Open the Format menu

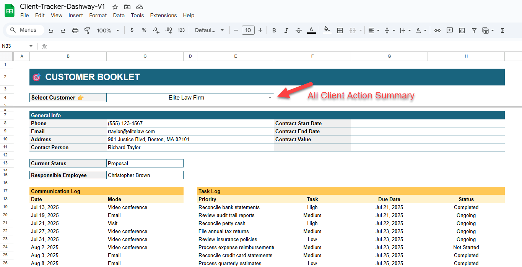coord(98,15)
